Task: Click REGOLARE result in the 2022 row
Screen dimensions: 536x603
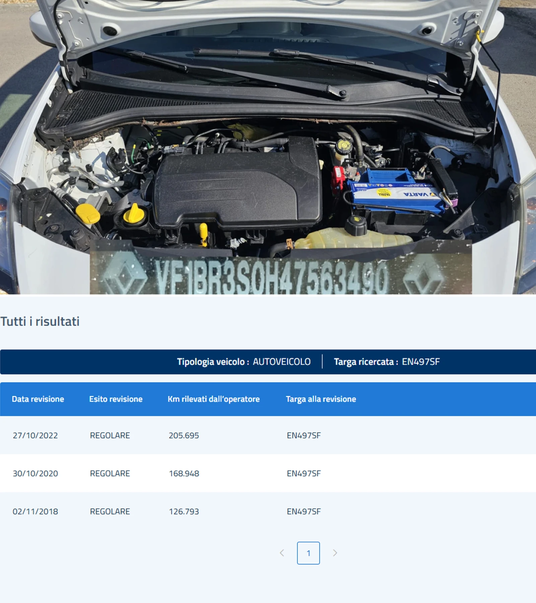Action: point(110,435)
